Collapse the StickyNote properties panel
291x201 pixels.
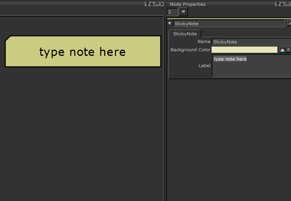click(170, 24)
